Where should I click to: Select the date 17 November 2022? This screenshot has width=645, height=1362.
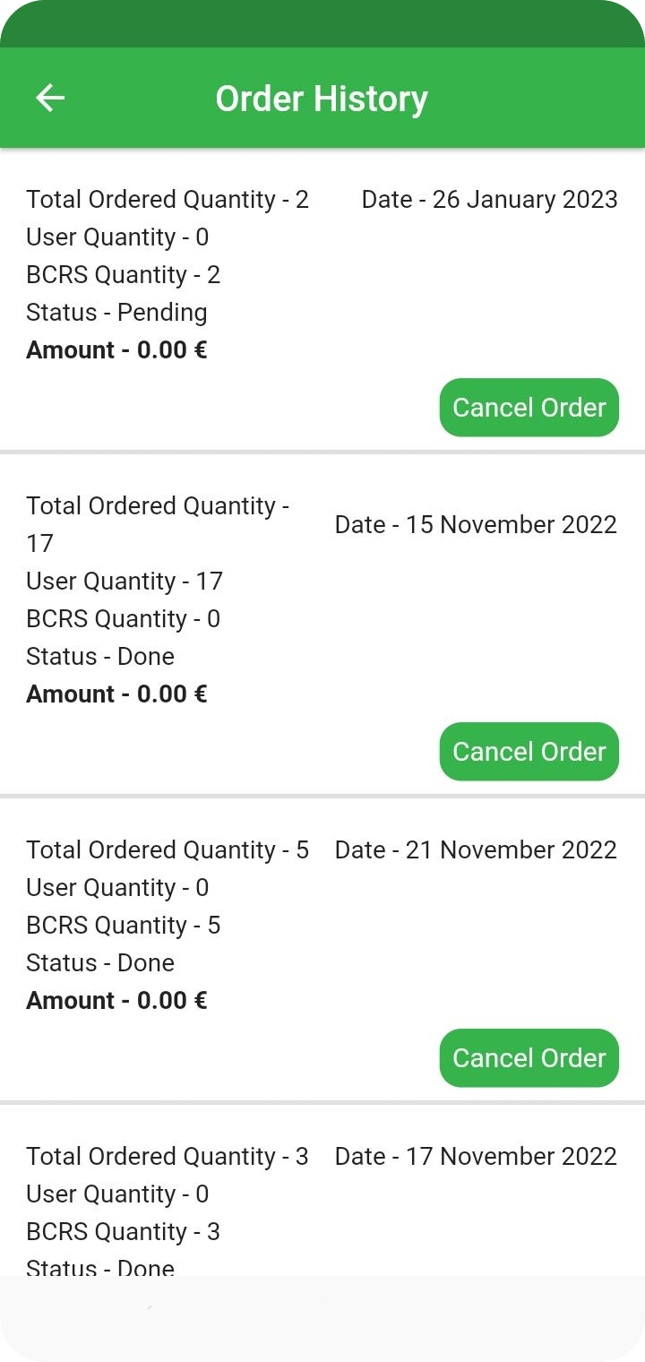pos(476,1156)
